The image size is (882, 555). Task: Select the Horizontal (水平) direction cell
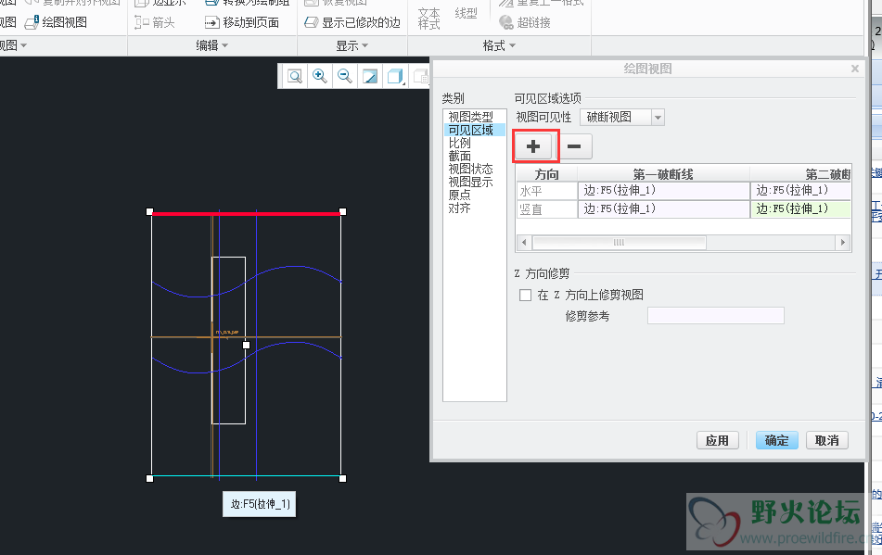click(x=547, y=191)
